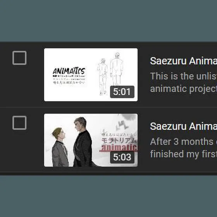The image size is (217, 217).
Task: Select the checkbox next to the 5:03 video
Action: pos(19,123)
